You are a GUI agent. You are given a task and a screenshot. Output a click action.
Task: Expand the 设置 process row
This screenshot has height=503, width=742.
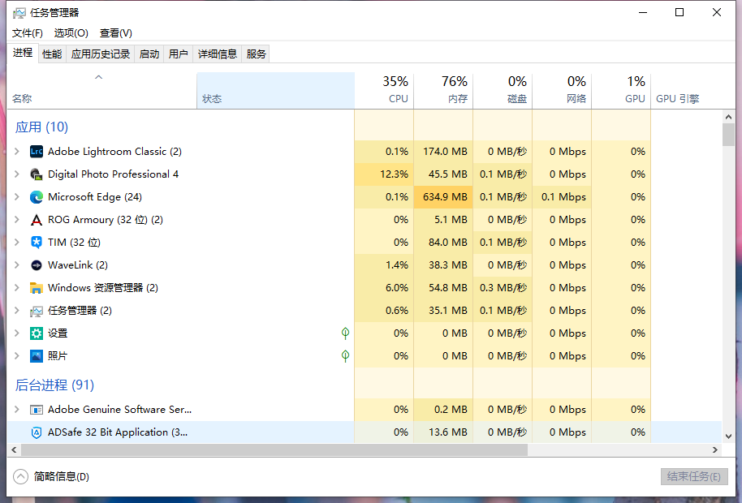[17, 333]
